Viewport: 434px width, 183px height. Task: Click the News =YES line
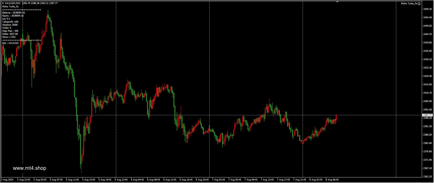9,37
